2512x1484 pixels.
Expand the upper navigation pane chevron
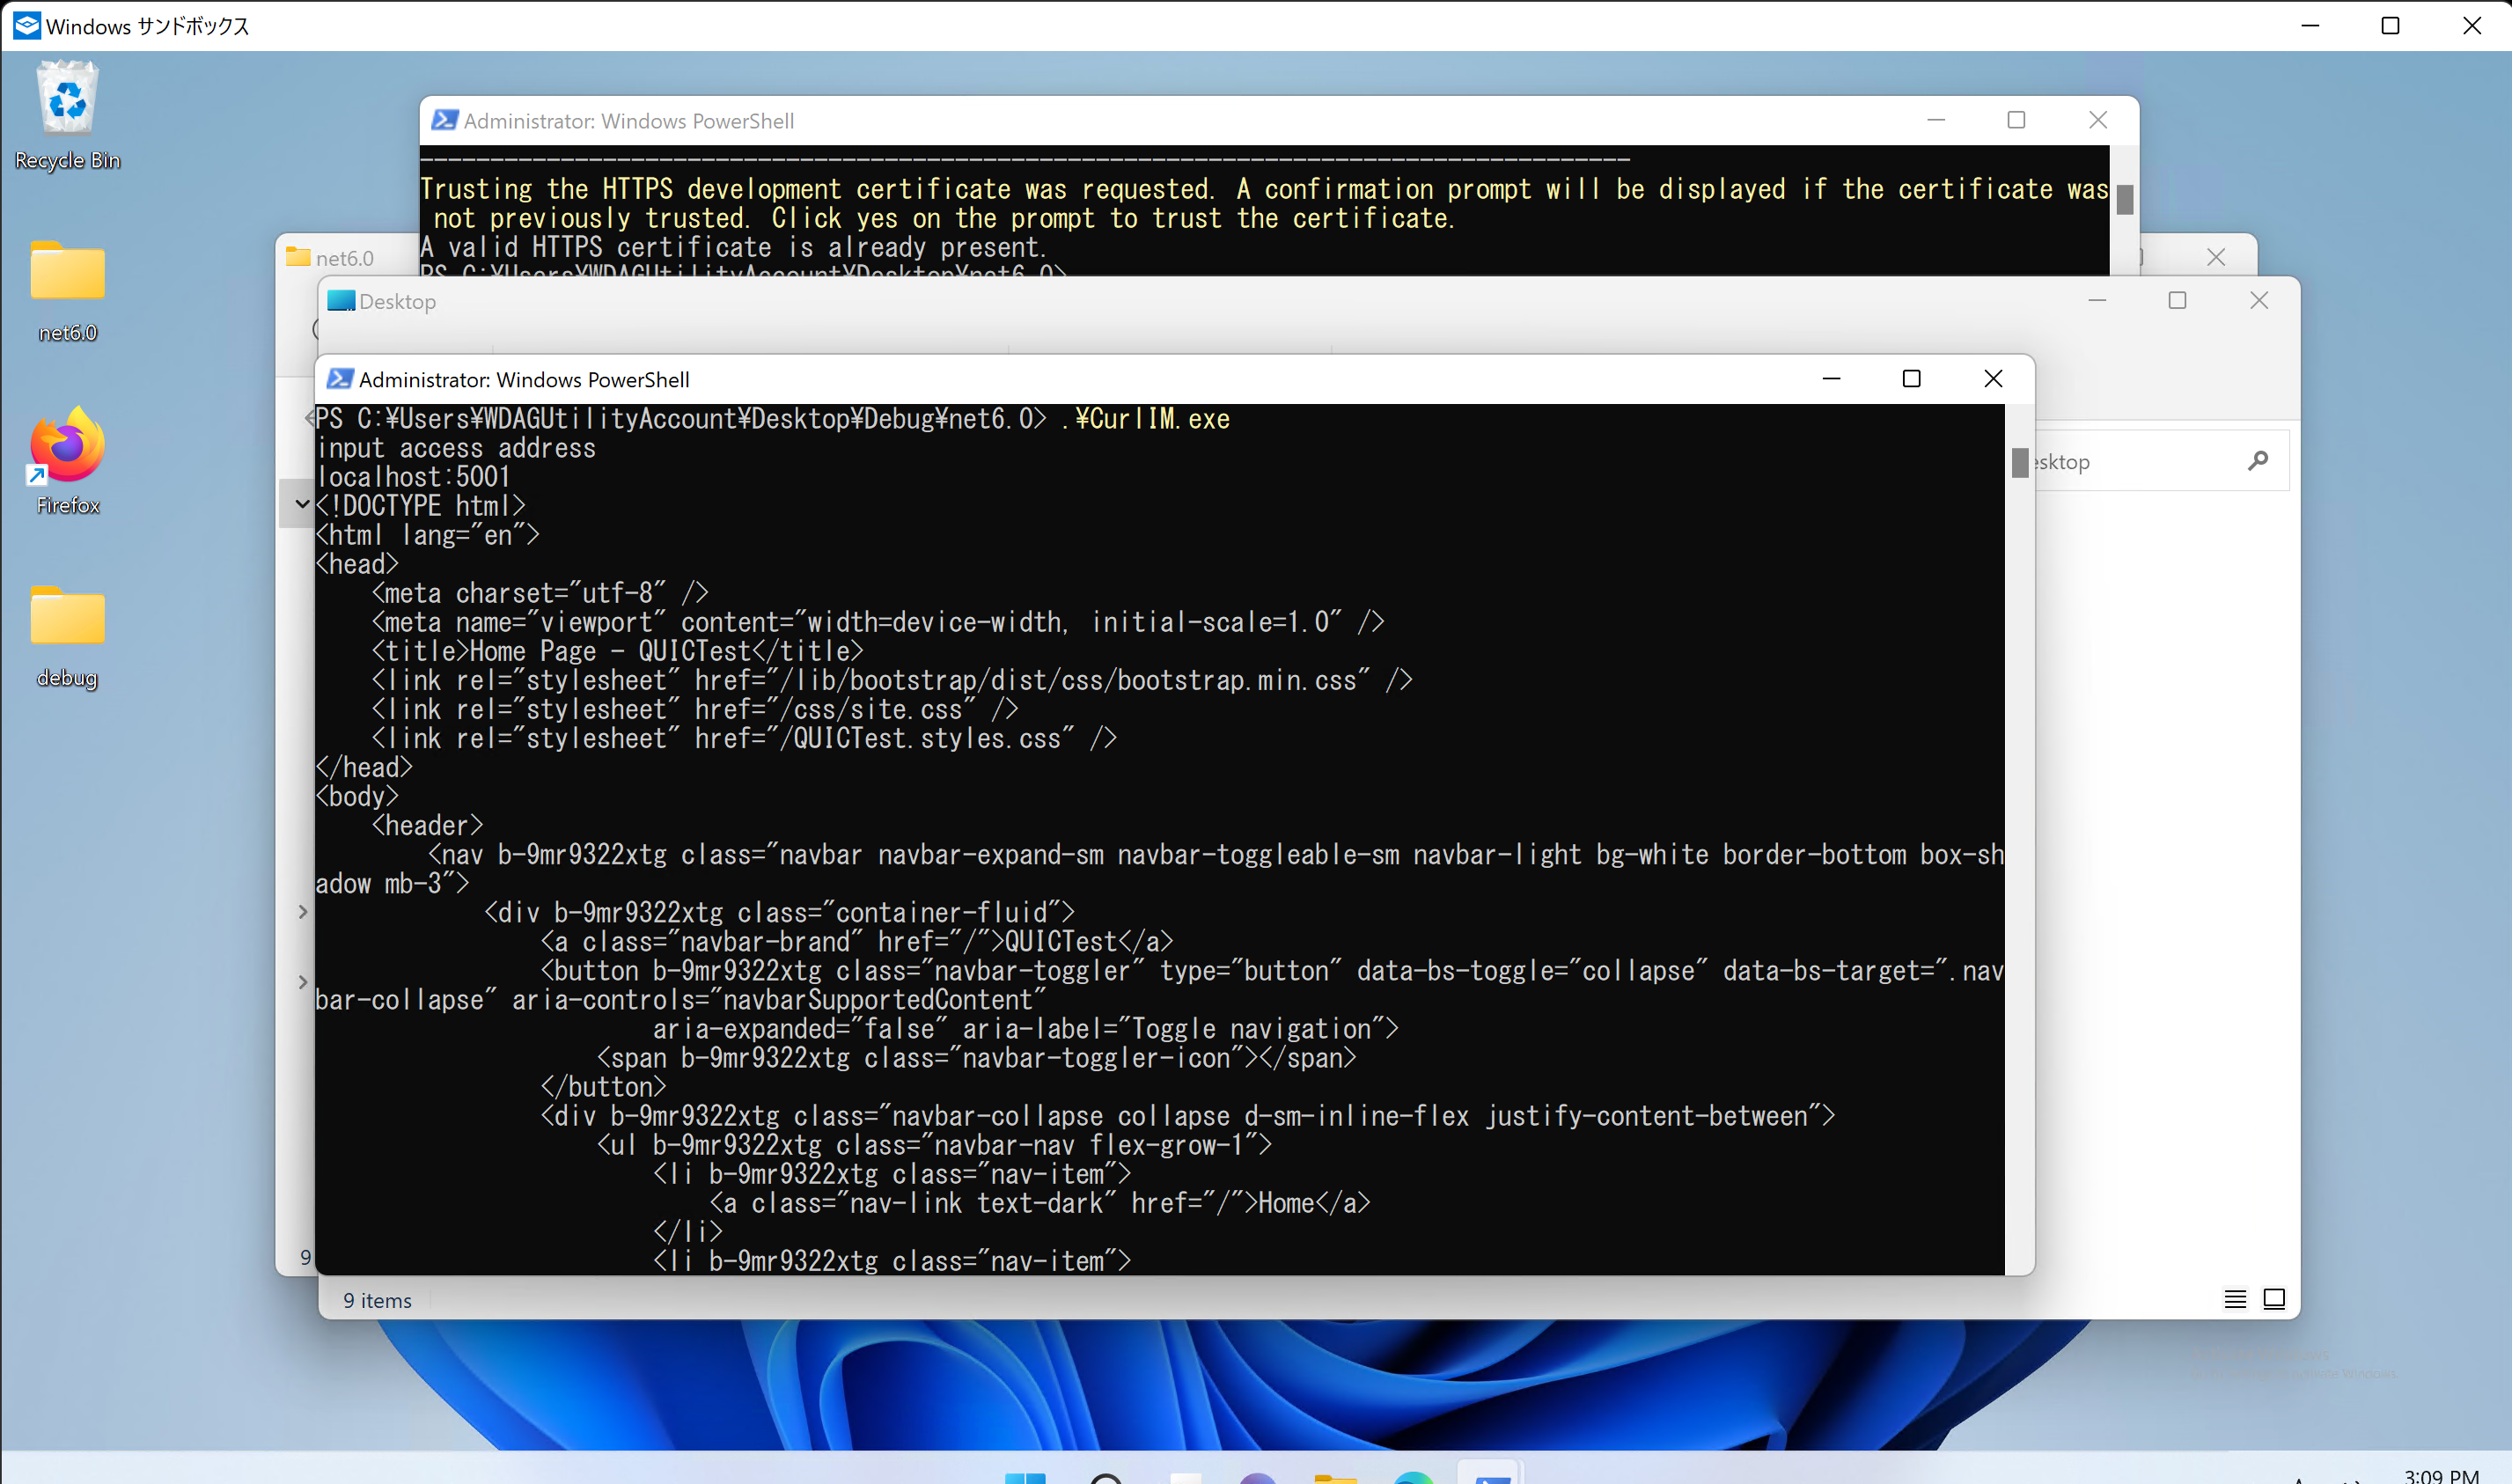[303, 911]
